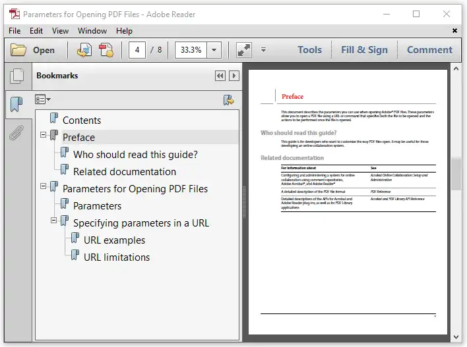Select the Parameters bookmark

coord(97,206)
